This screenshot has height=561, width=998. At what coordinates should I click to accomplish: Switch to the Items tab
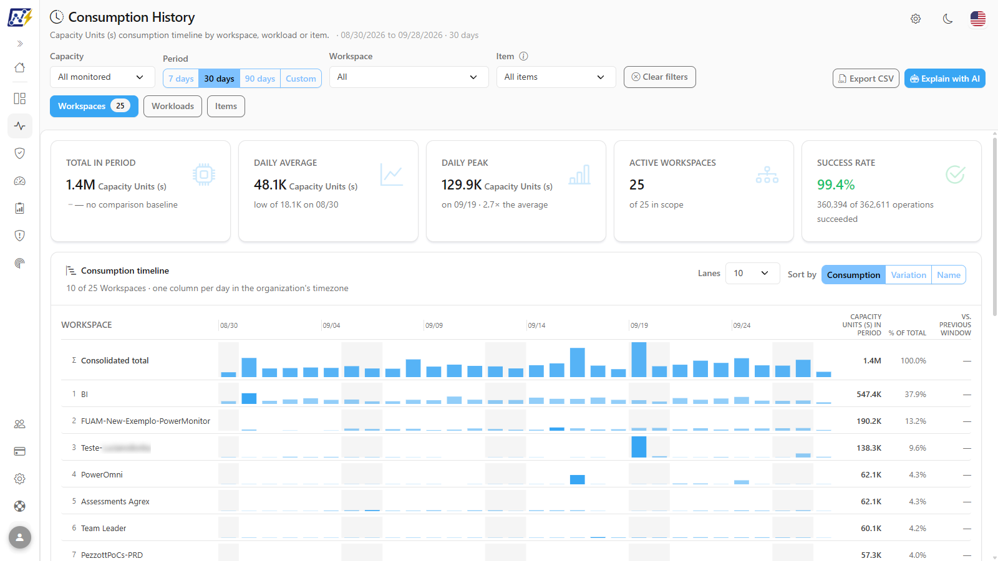(226, 106)
